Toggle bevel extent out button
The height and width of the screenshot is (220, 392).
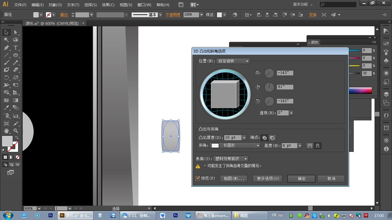point(310,146)
